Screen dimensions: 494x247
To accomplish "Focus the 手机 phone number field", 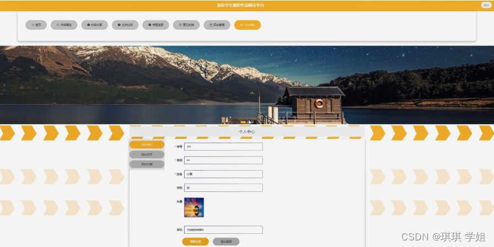I will 223,230.
